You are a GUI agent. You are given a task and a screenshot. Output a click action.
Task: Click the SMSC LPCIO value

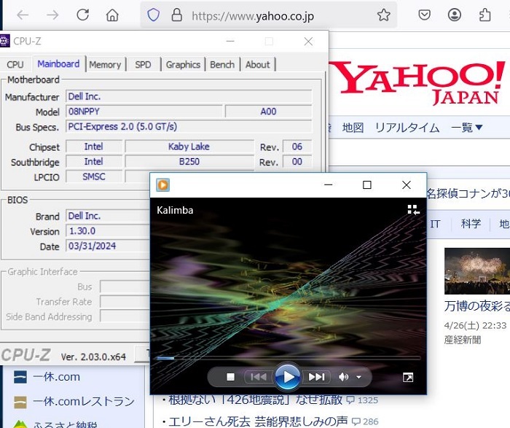coord(94,176)
